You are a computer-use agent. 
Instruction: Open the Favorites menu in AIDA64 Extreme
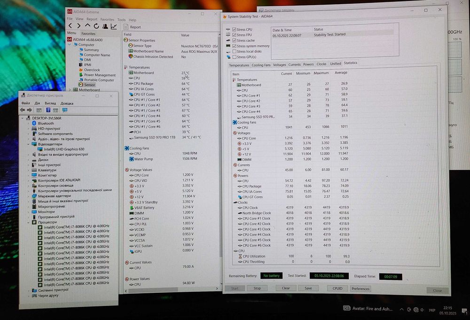(x=107, y=19)
